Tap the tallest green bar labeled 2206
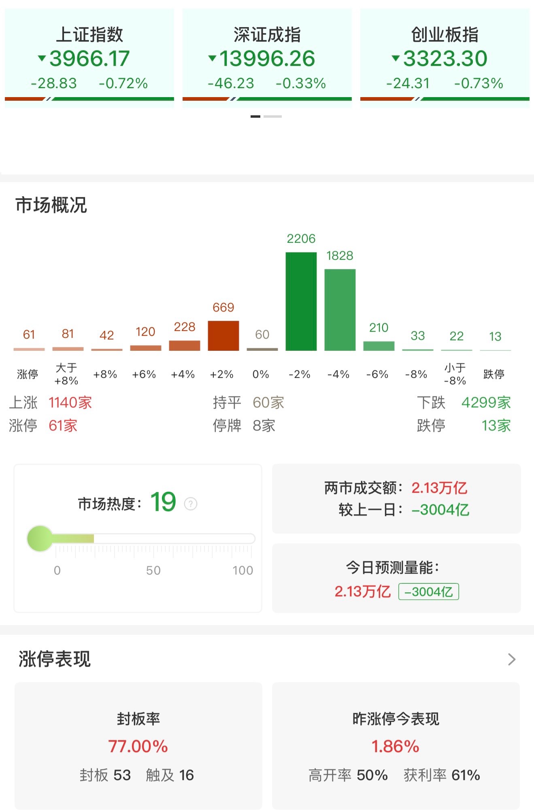 point(301,301)
